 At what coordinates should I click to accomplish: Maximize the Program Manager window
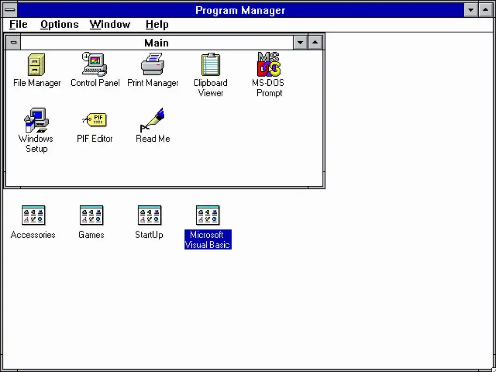(485, 10)
